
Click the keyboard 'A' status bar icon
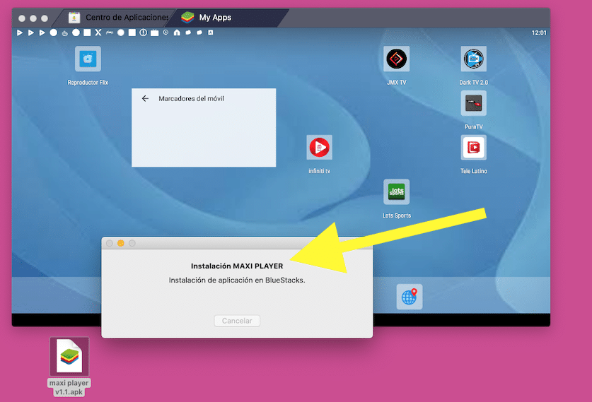pos(211,32)
